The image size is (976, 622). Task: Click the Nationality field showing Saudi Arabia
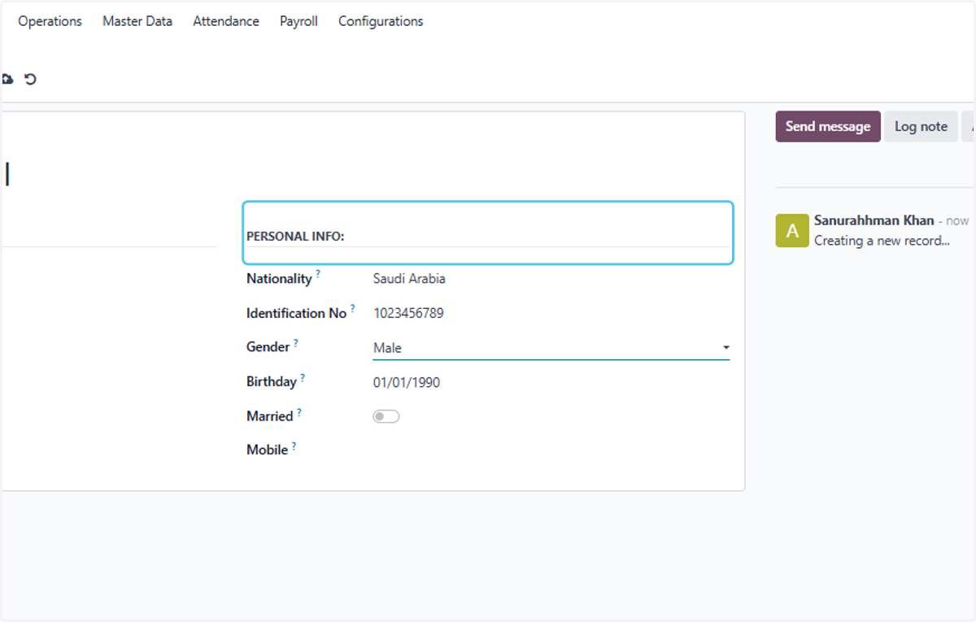[x=551, y=279]
